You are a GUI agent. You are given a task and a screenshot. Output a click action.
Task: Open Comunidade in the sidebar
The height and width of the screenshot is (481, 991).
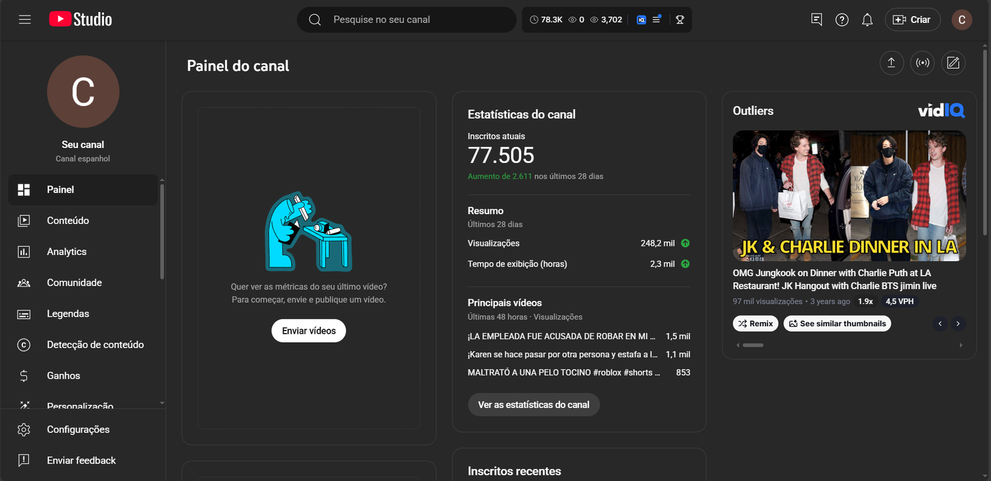click(x=83, y=283)
